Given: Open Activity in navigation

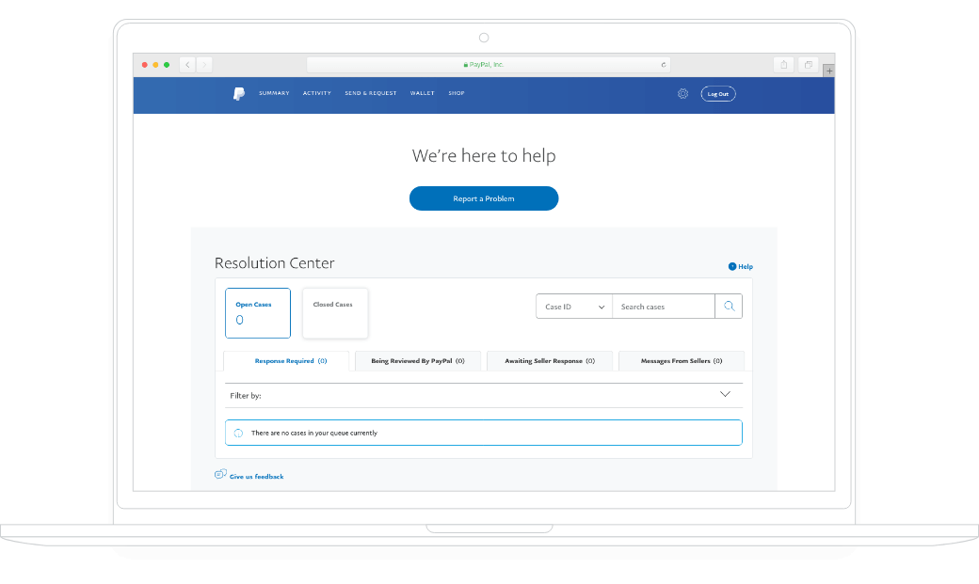Looking at the screenshot, I should pos(317,93).
